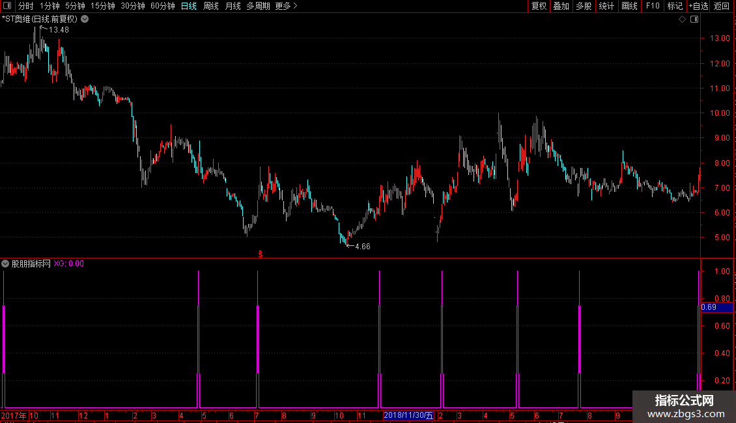The image size is (736, 423).
Task: Toggle the side panel icon near diamond
Action: tap(694, 20)
